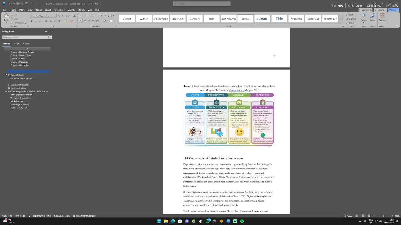The width and height of the screenshot is (401, 225).
Task: Click the Share button
Action: 393,10
